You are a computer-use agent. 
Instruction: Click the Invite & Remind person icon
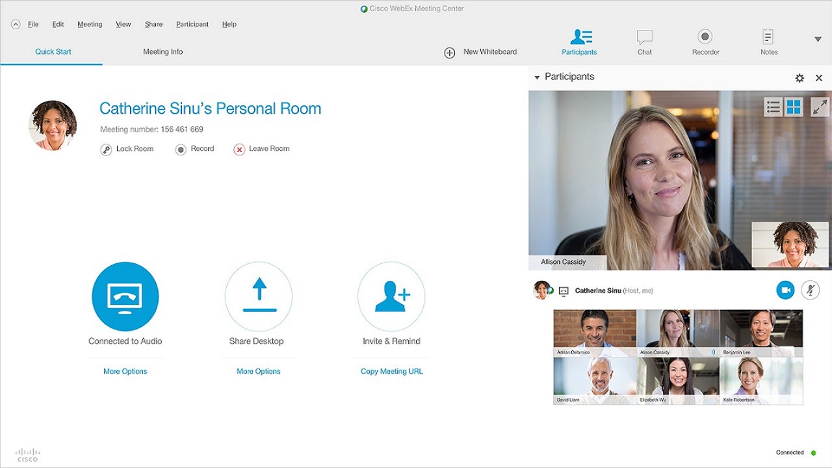click(391, 296)
